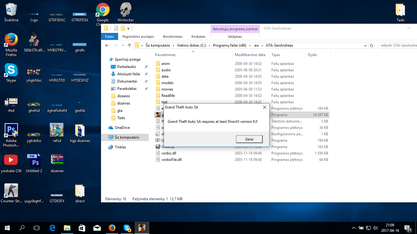The height and width of the screenshot is (234, 417).
Task: Select the Skype desktop shortcut
Action: point(11,73)
